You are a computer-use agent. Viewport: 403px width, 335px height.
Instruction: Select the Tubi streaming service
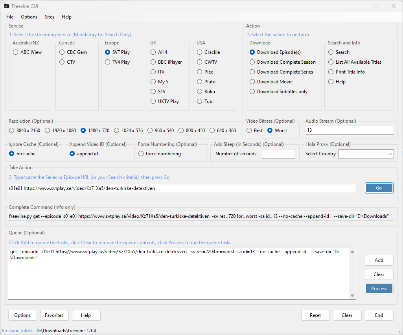(x=200, y=101)
